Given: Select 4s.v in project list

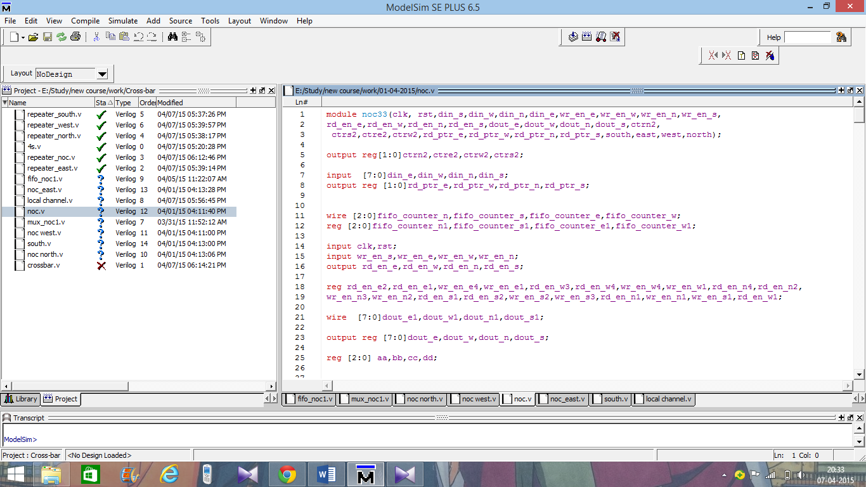Looking at the screenshot, I should [34, 146].
